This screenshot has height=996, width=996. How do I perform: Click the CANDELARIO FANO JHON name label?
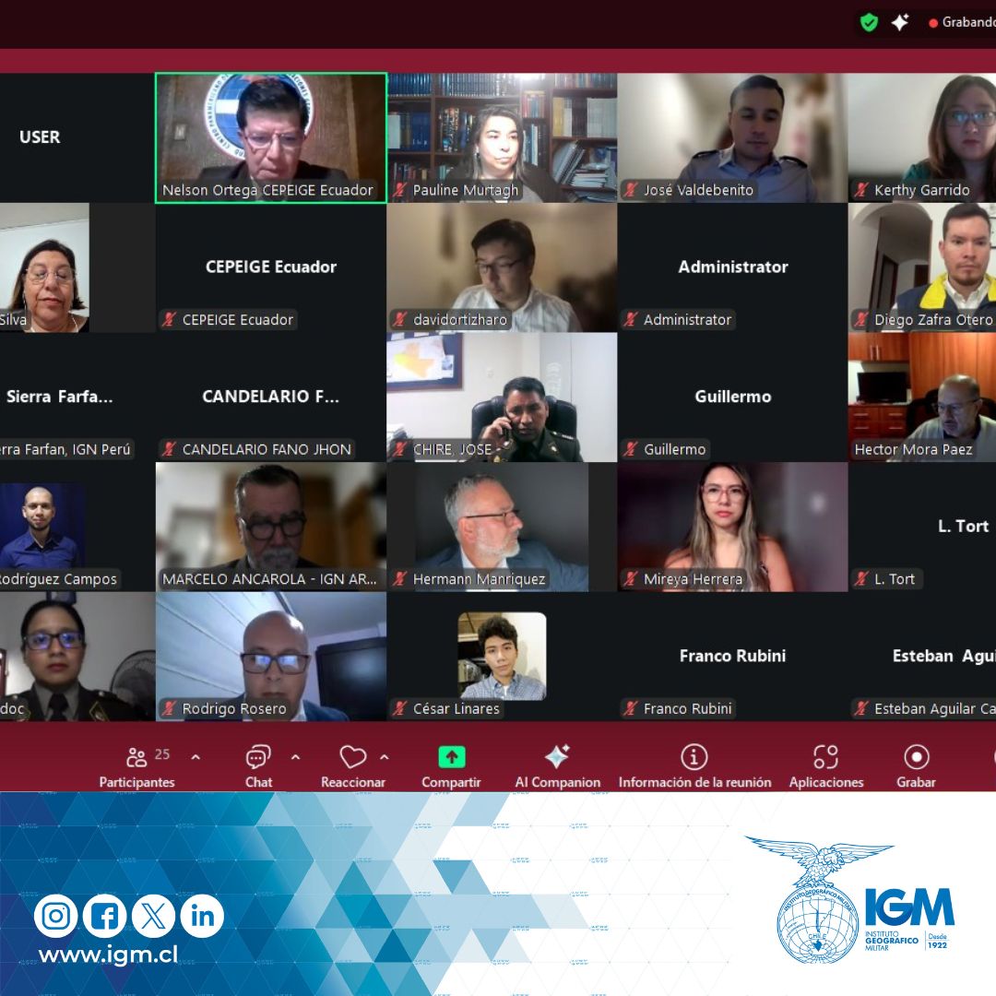click(x=267, y=449)
